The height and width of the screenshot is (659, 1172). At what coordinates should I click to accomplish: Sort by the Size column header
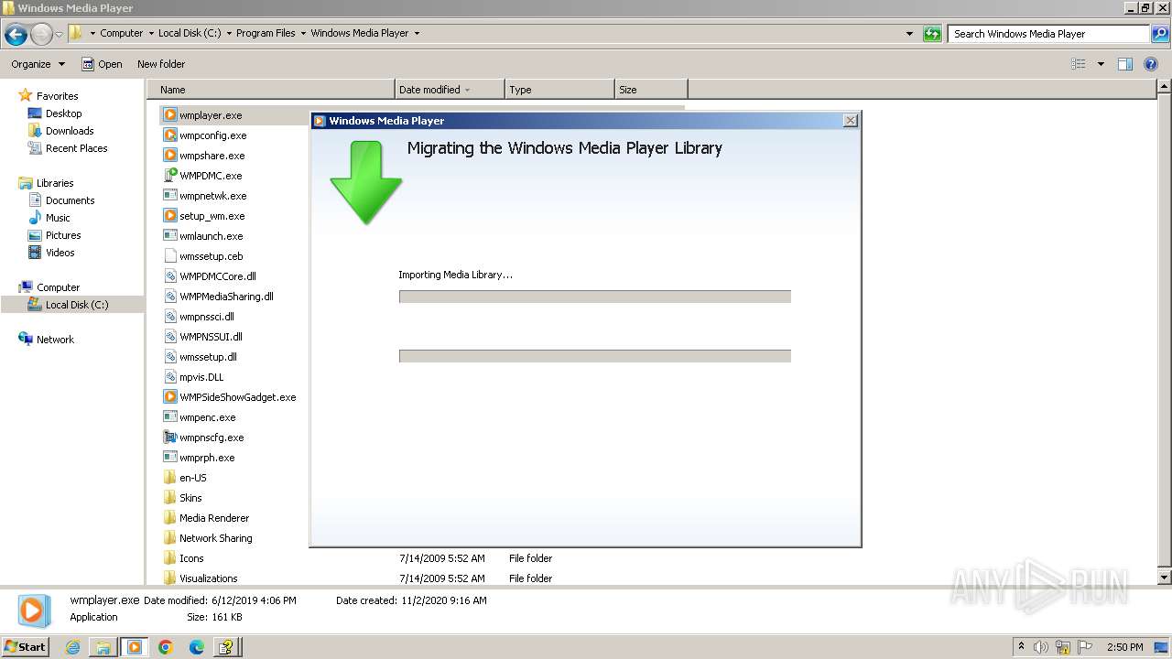click(651, 90)
